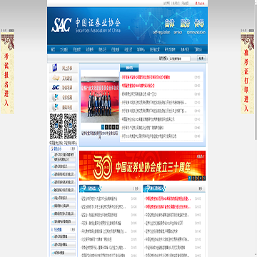Open the 准考证打印进入 side banner
The image size is (257, 257).
[247, 74]
